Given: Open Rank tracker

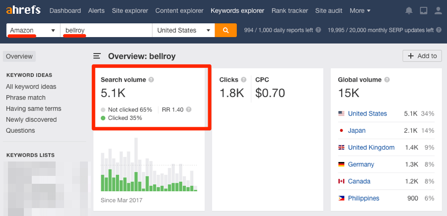Looking at the screenshot, I should pyautogui.click(x=290, y=11).
